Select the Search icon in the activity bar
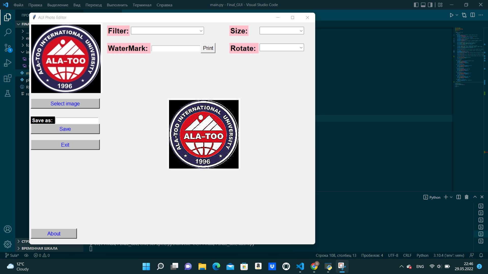Screen dimensions: 488x274 pyautogui.click(x=8, y=32)
